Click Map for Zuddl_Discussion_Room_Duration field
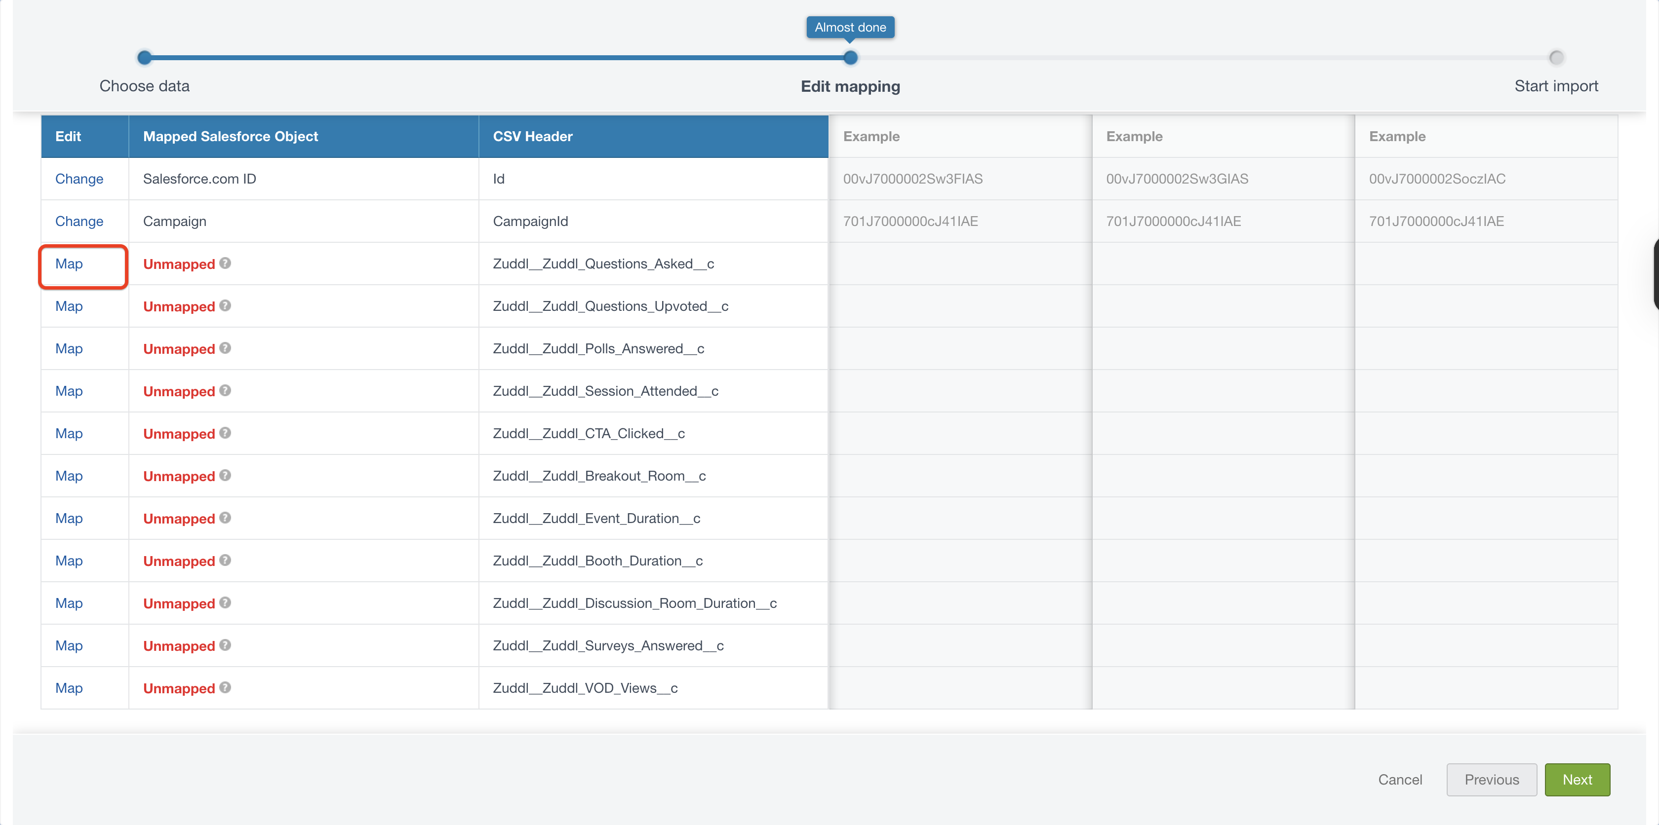Screen dimensions: 1659x825 (x=69, y=603)
